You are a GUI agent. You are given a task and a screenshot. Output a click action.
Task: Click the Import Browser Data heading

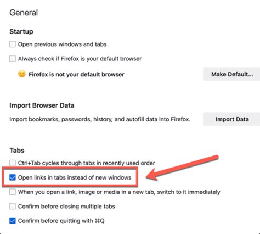coord(42,105)
